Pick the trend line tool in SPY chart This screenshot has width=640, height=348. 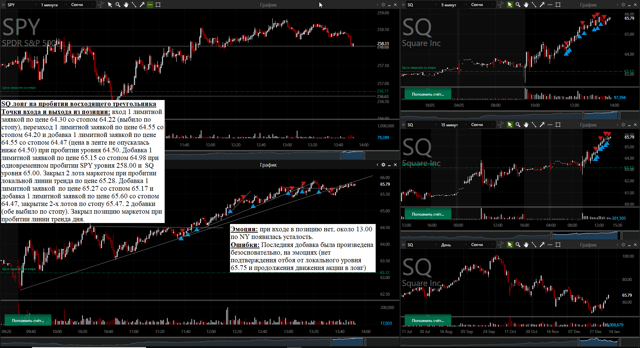click(x=134, y=5)
